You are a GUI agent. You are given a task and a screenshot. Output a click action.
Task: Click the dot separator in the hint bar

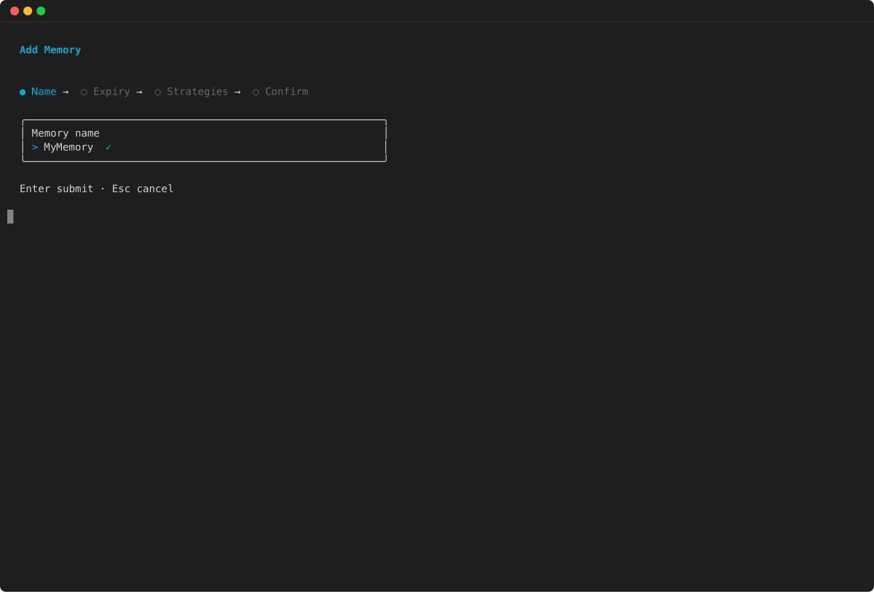click(103, 188)
